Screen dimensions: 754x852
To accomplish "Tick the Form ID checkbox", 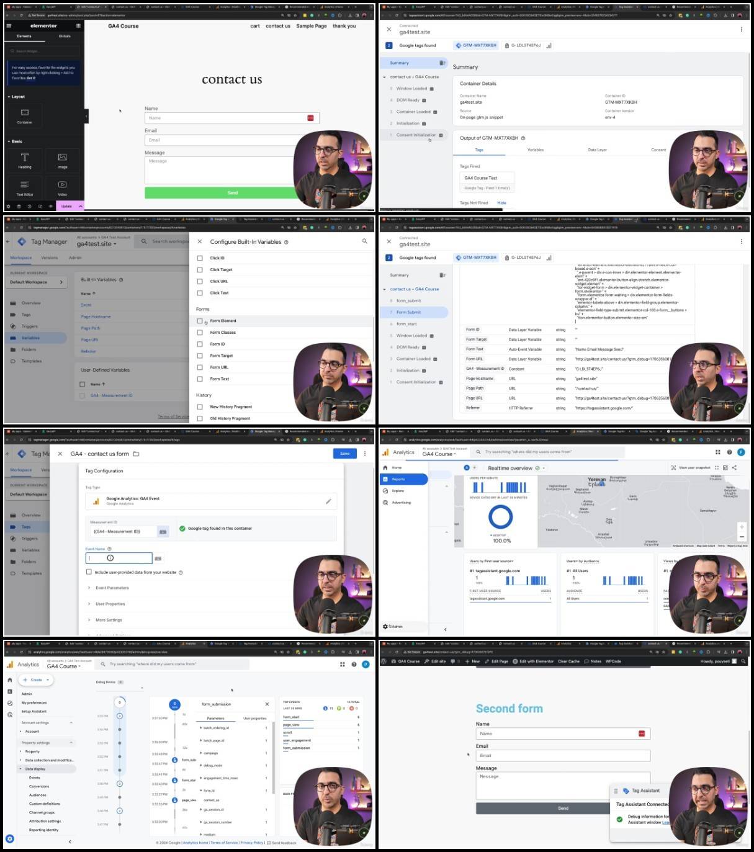I will pos(200,344).
